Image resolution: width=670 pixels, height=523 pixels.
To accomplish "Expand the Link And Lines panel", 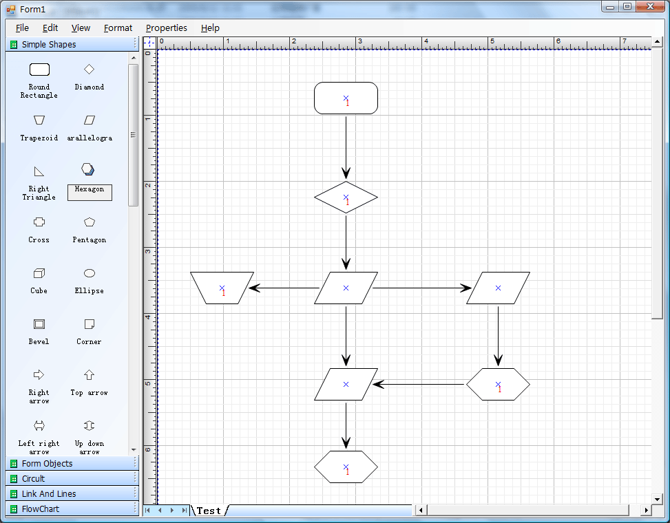I will (72, 493).
